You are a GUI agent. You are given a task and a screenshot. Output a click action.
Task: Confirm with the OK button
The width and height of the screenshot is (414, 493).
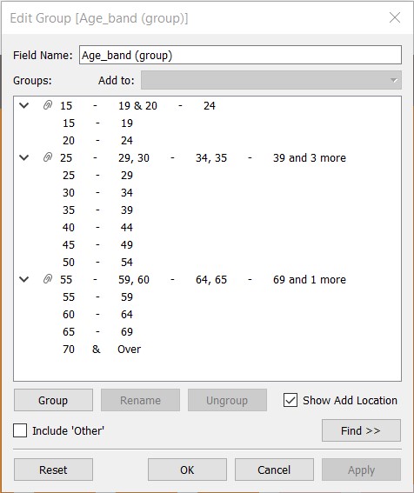coord(187,470)
